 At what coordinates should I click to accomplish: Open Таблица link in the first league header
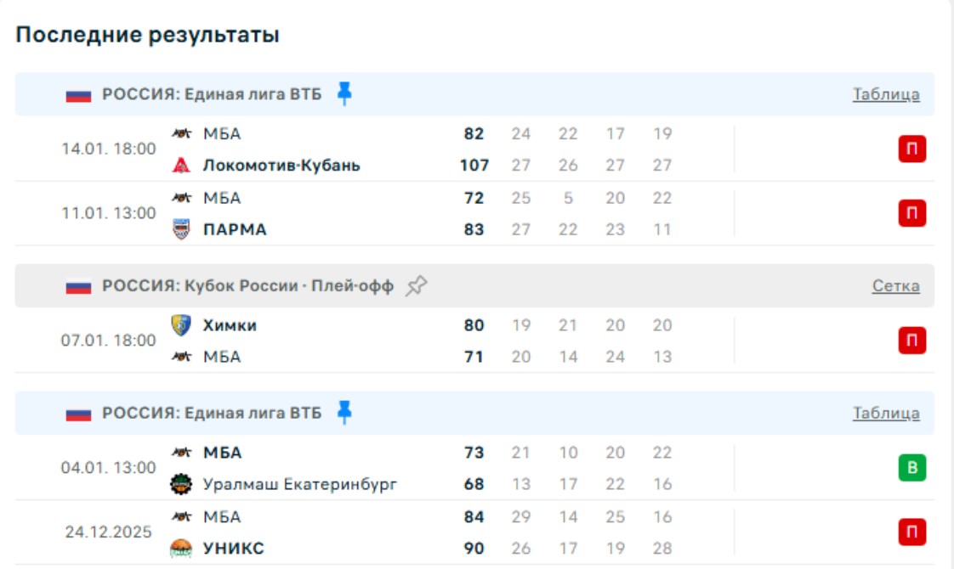[886, 94]
